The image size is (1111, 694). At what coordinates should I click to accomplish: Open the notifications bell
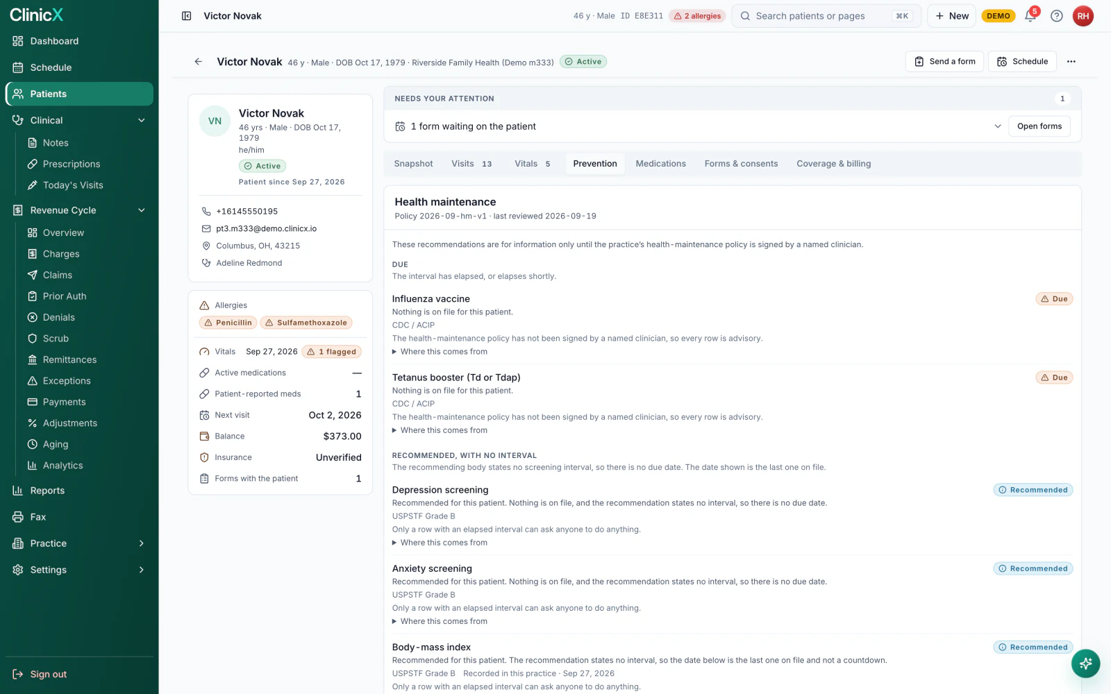pyautogui.click(x=1030, y=16)
